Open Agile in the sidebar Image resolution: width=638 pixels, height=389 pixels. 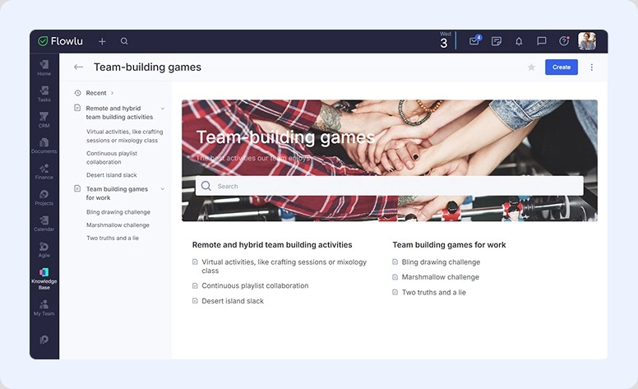pyautogui.click(x=44, y=250)
